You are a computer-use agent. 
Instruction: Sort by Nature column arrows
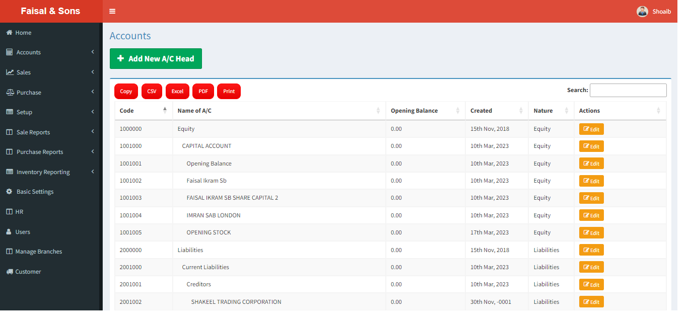tap(566, 111)
